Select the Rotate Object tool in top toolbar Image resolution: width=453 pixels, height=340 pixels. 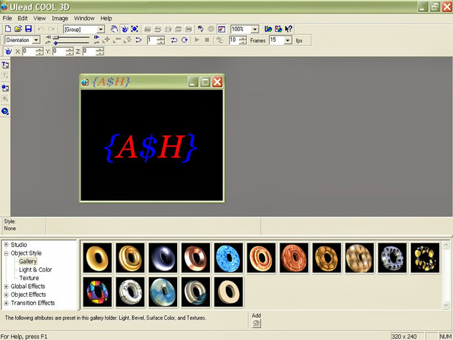click(125, 29)
